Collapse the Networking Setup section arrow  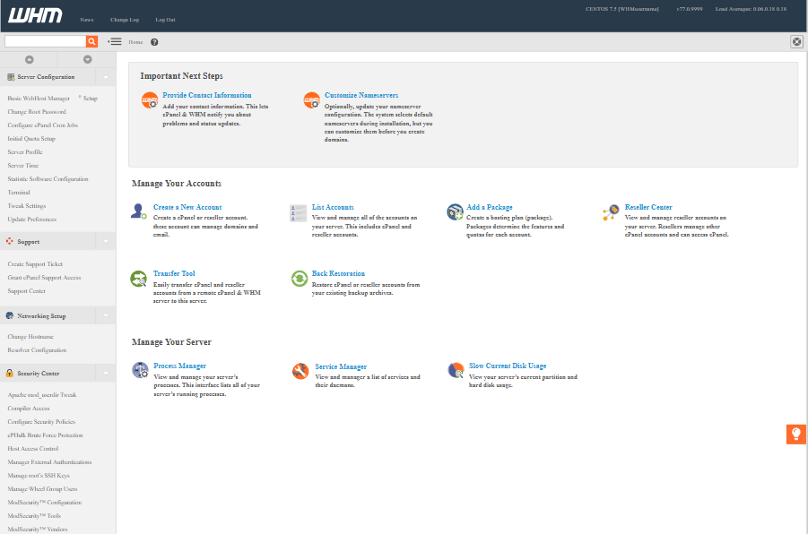[x=106, y=315]
